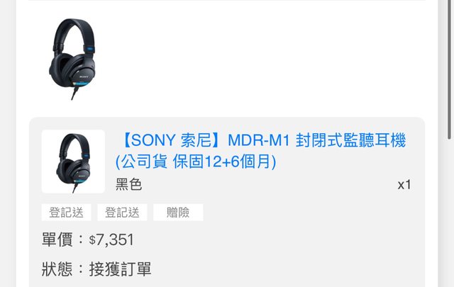Click the 贈險 tag
Screen dimensions: 454x287
(x=178, y=213)
